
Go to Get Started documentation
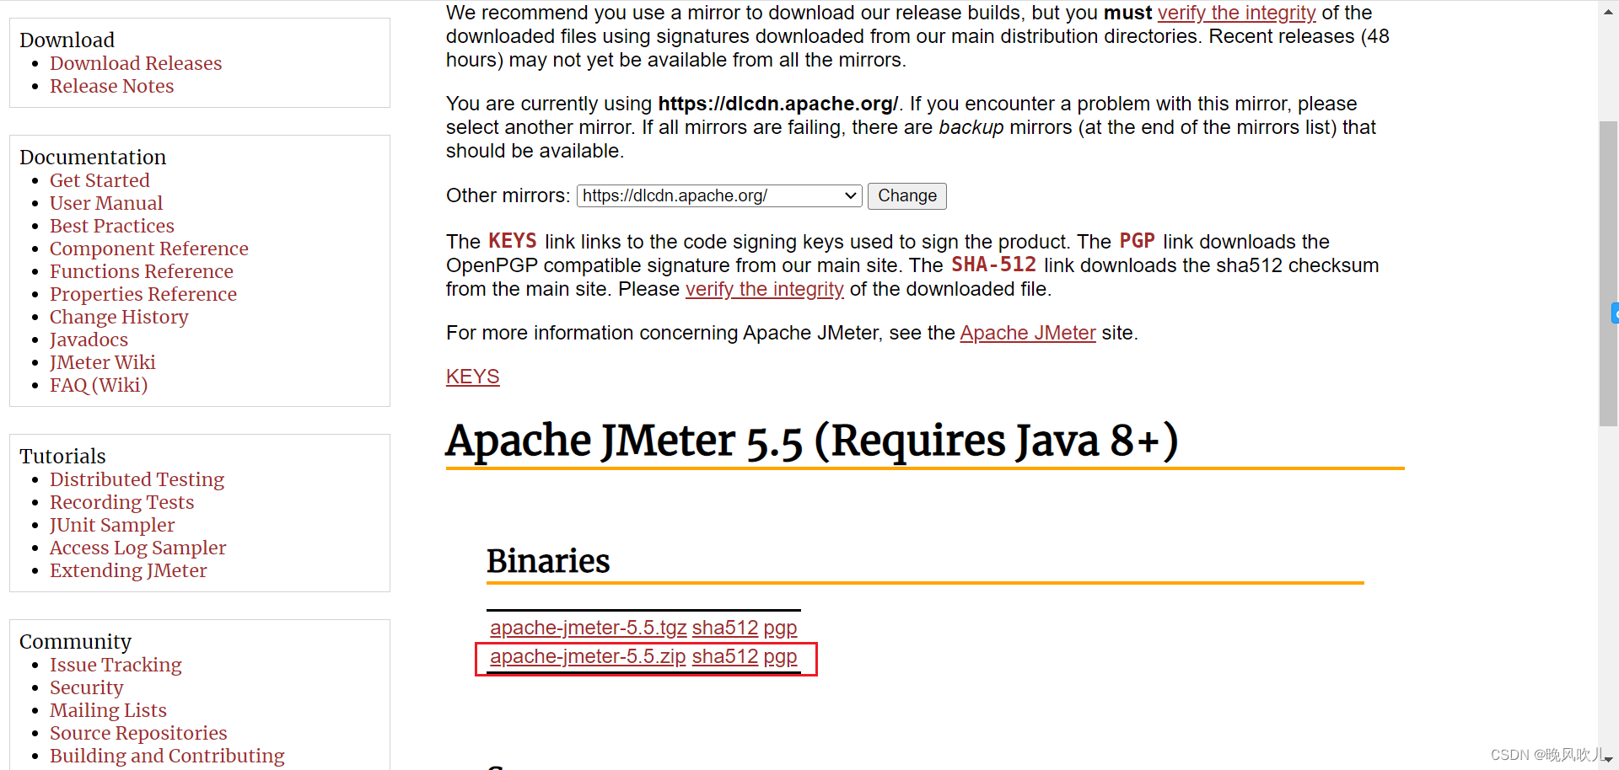[100, 180]
